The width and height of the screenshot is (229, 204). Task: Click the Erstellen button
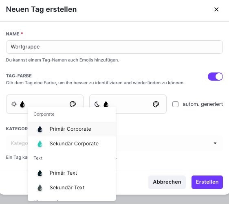[x=207, y=182]
